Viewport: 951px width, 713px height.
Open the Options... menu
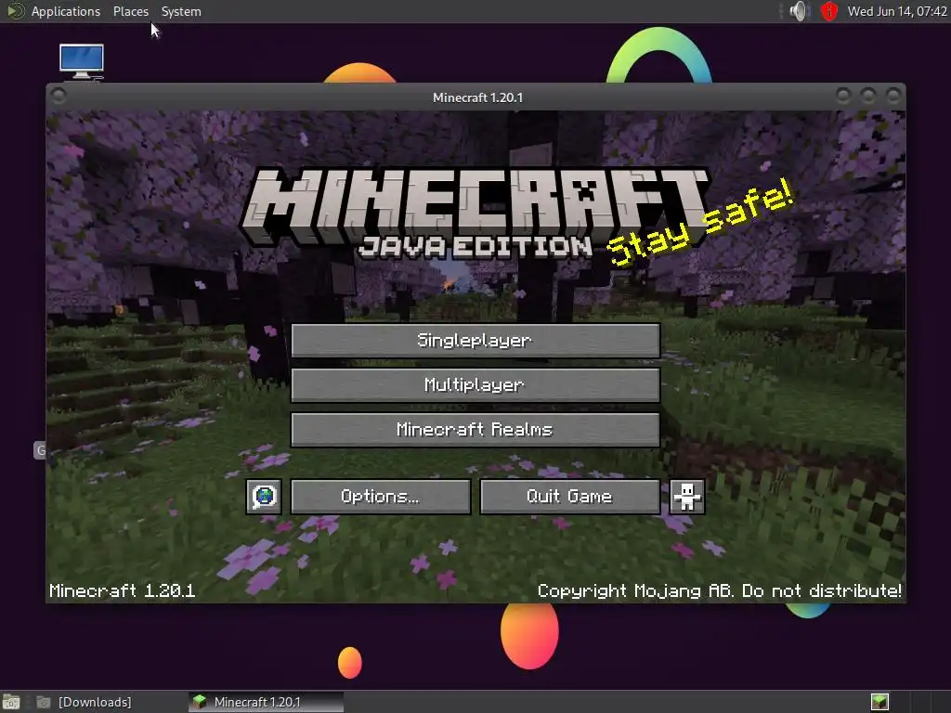pyautogui.click(x=381, y=497)
